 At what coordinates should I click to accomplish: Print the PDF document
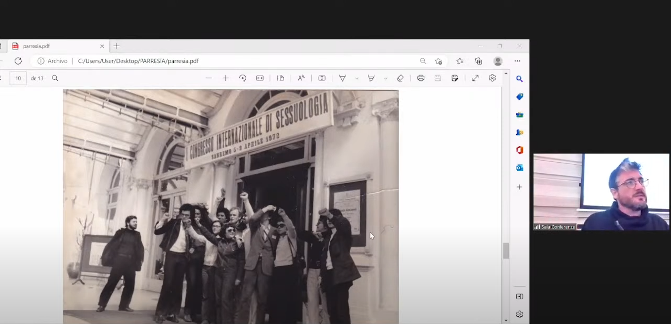[x=421, y=78]
